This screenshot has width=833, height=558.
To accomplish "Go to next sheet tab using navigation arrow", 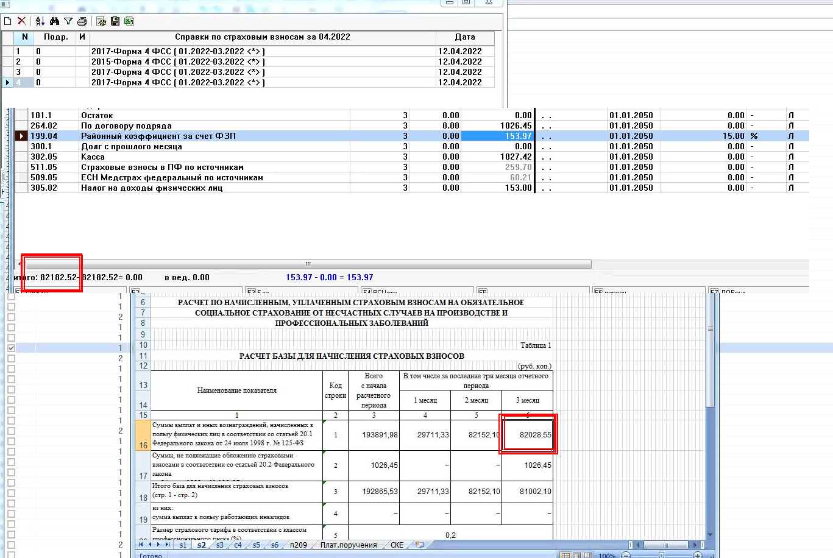I will tap(159, 545).
